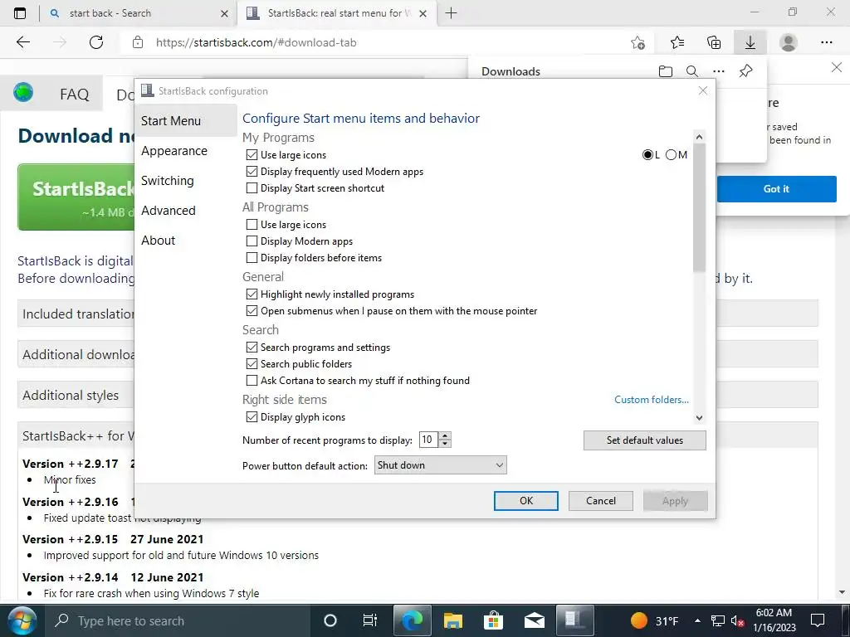Open more options in Downloads panel
The width and height of the screenshot is (850, 637).
pos(719,71)
